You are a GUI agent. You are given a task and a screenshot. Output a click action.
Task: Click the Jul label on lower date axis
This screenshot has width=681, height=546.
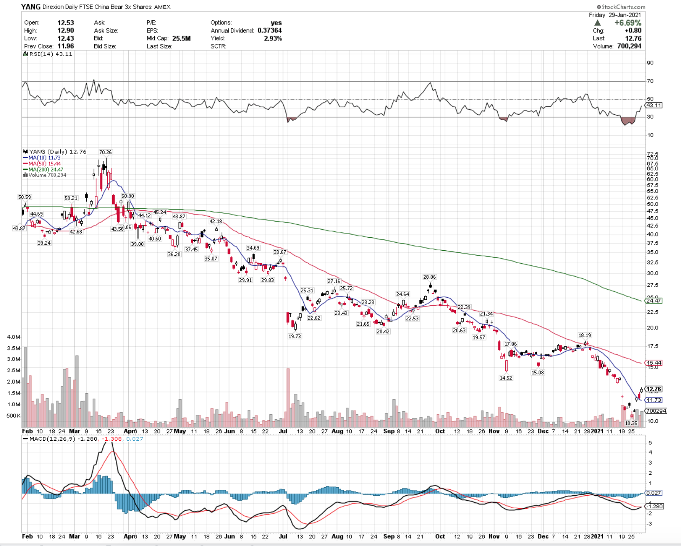[x=283, y=536]
